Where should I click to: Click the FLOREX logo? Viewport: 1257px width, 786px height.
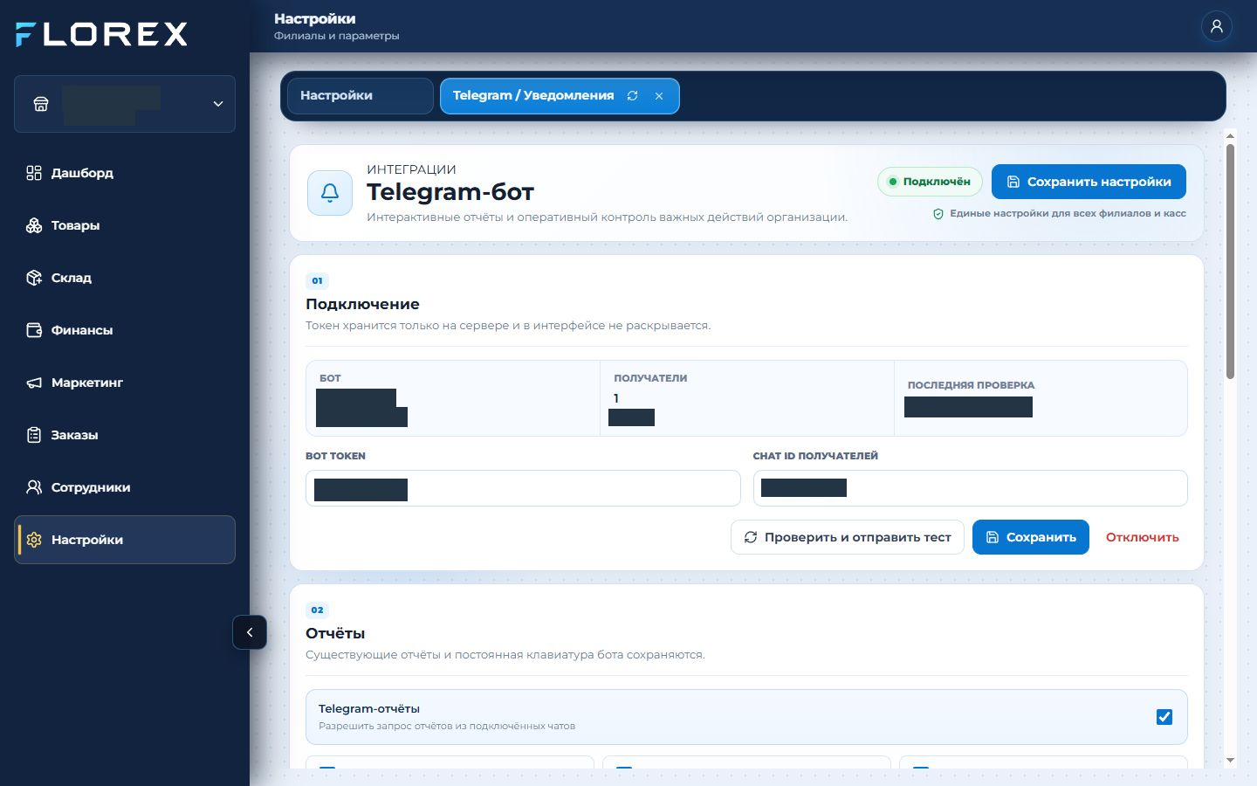tap(101, 34)
